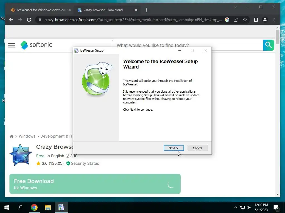Click home icon in breadcrumb
The height and width of the screenshot is (213, 285).
[x=12, y=136]
